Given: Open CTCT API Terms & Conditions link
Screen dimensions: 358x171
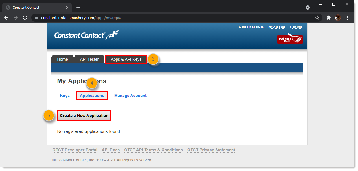Looking at the screenshot, I should click(x=154, y=150).
